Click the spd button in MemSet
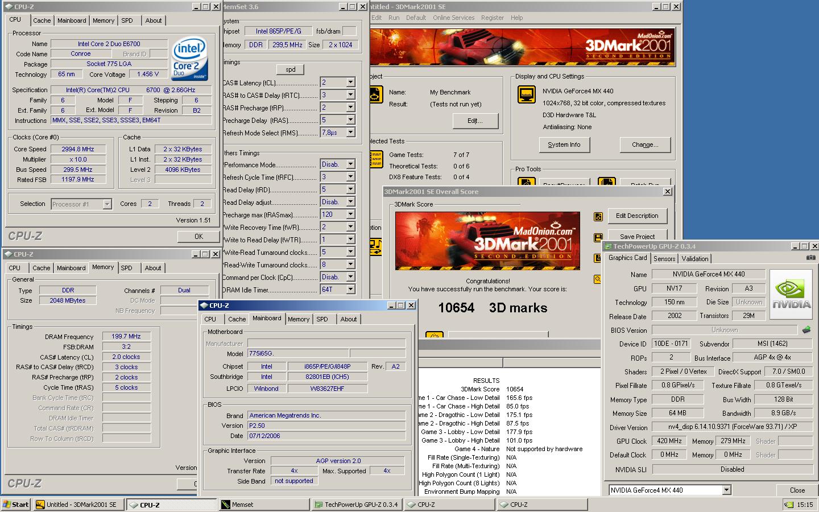The image size is (819, 512). point(290,69)
